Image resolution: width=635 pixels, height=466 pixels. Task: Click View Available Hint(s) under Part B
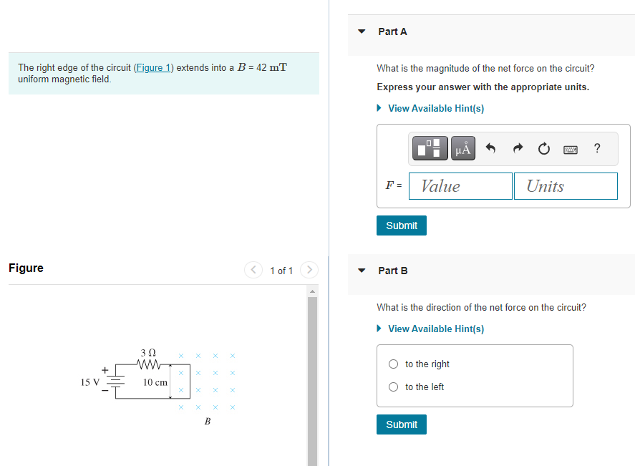pyautogui.click(x=435, y=329)
